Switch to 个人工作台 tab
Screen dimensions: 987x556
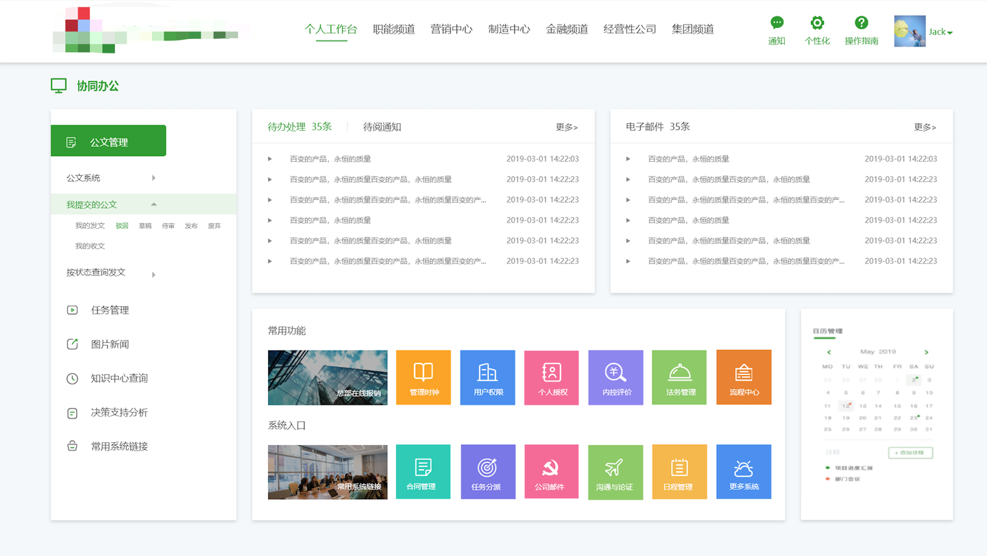pos(331,29)
